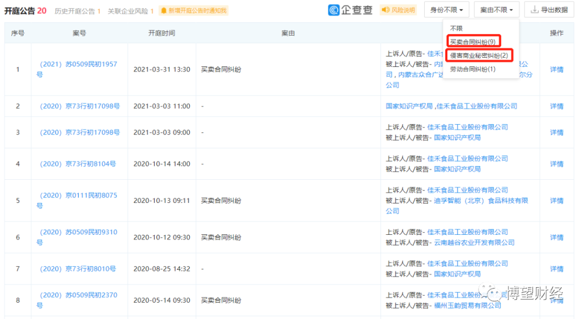Click the 案号 column header
The height and width of the screenshot is (319, 582).
79,33
